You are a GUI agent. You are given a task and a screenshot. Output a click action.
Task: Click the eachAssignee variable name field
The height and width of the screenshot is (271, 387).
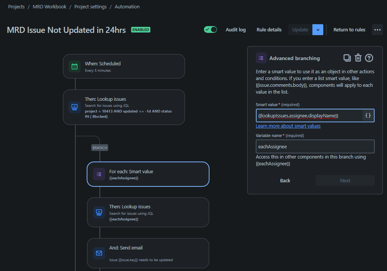coord(315,146)
